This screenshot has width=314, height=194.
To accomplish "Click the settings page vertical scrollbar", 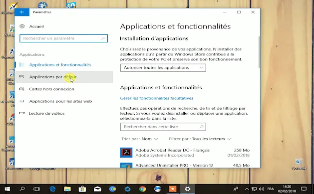I will 259,52.
